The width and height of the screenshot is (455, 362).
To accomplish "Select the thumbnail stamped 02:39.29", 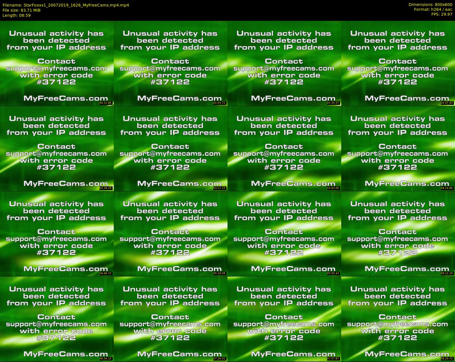I will click(x=57, y=148).
